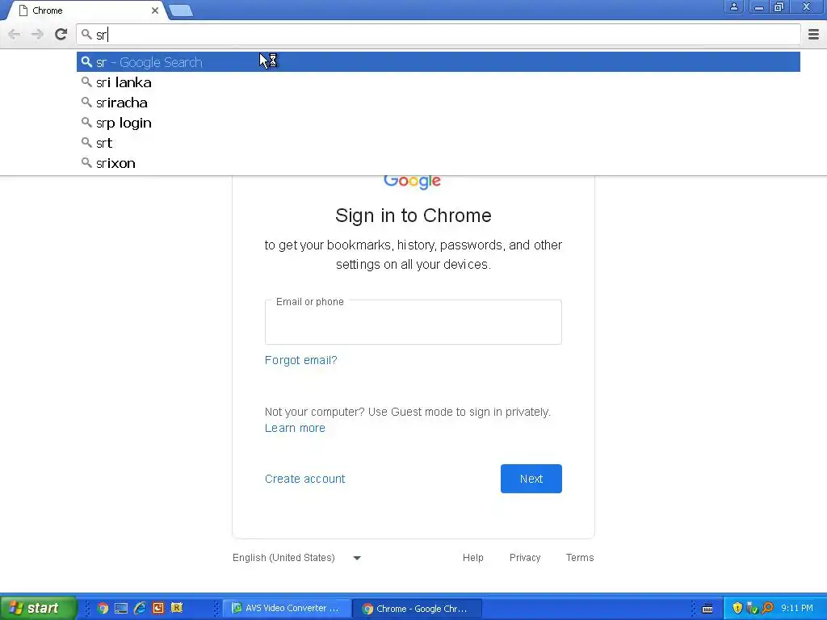Click the Forgot email? link
827x620 pixels.
(x=300, y=360)
